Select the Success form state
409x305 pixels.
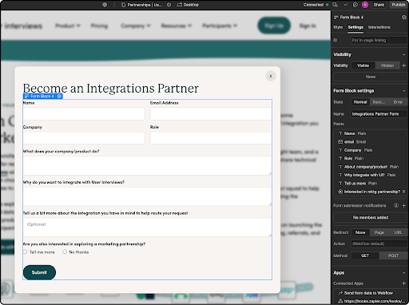[x=379, y=102]
